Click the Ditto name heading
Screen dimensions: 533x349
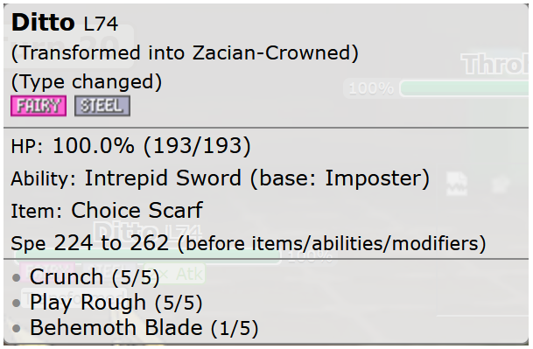[x=43, y=23]
